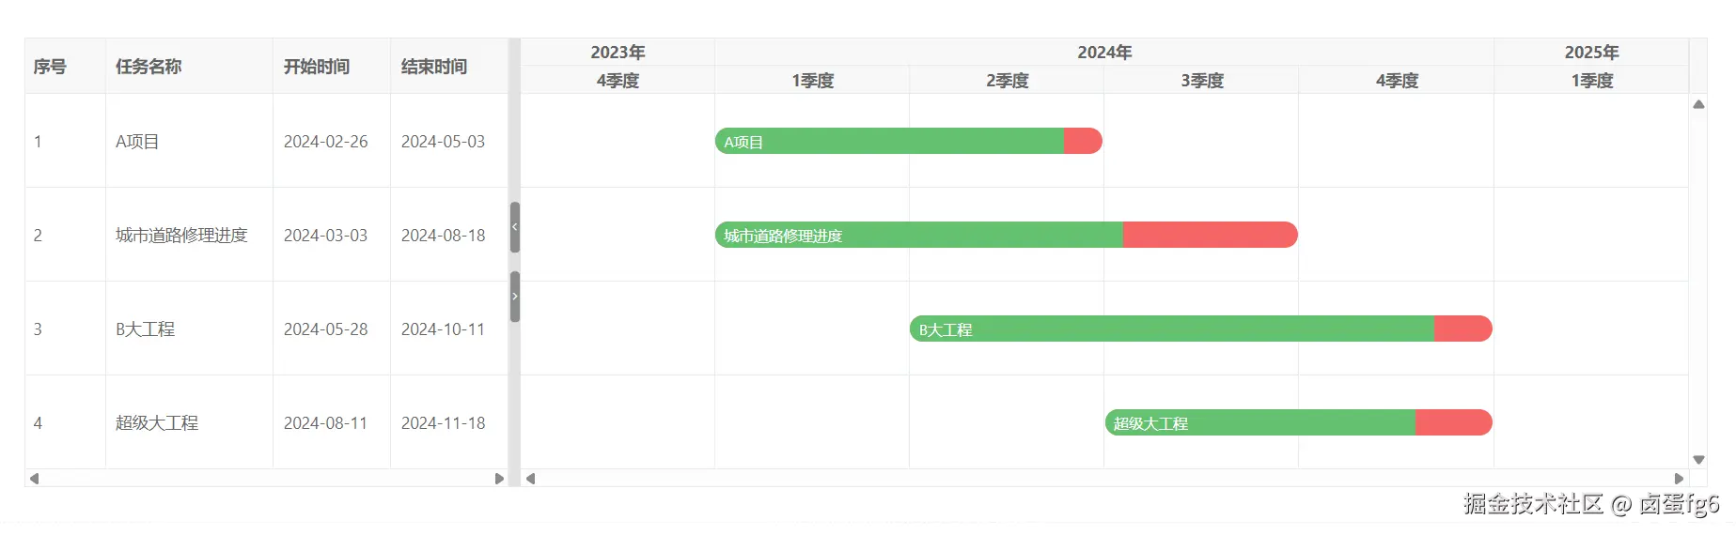Select the 结束时间 column header
This screenshot has height=535, width=1736.
(449, 67)
